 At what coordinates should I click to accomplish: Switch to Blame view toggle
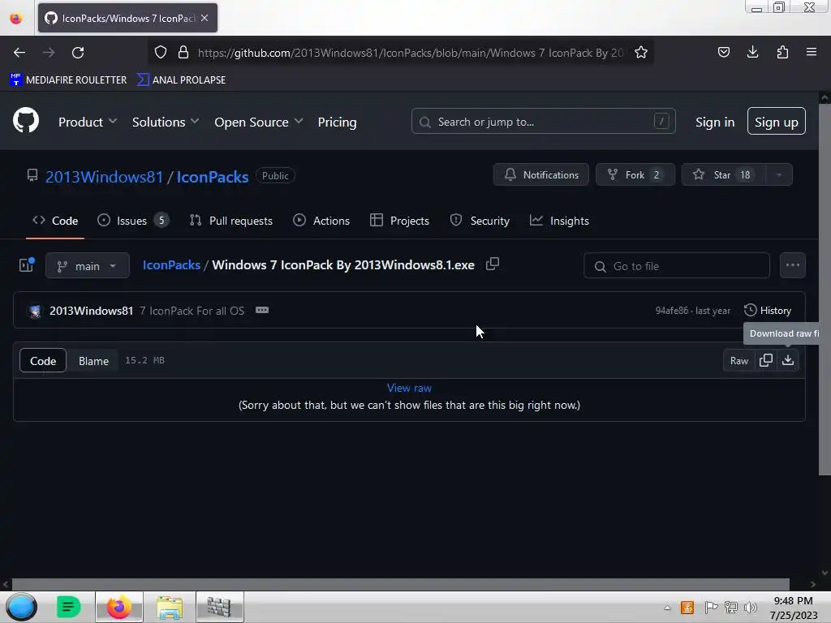coord(93,361)
